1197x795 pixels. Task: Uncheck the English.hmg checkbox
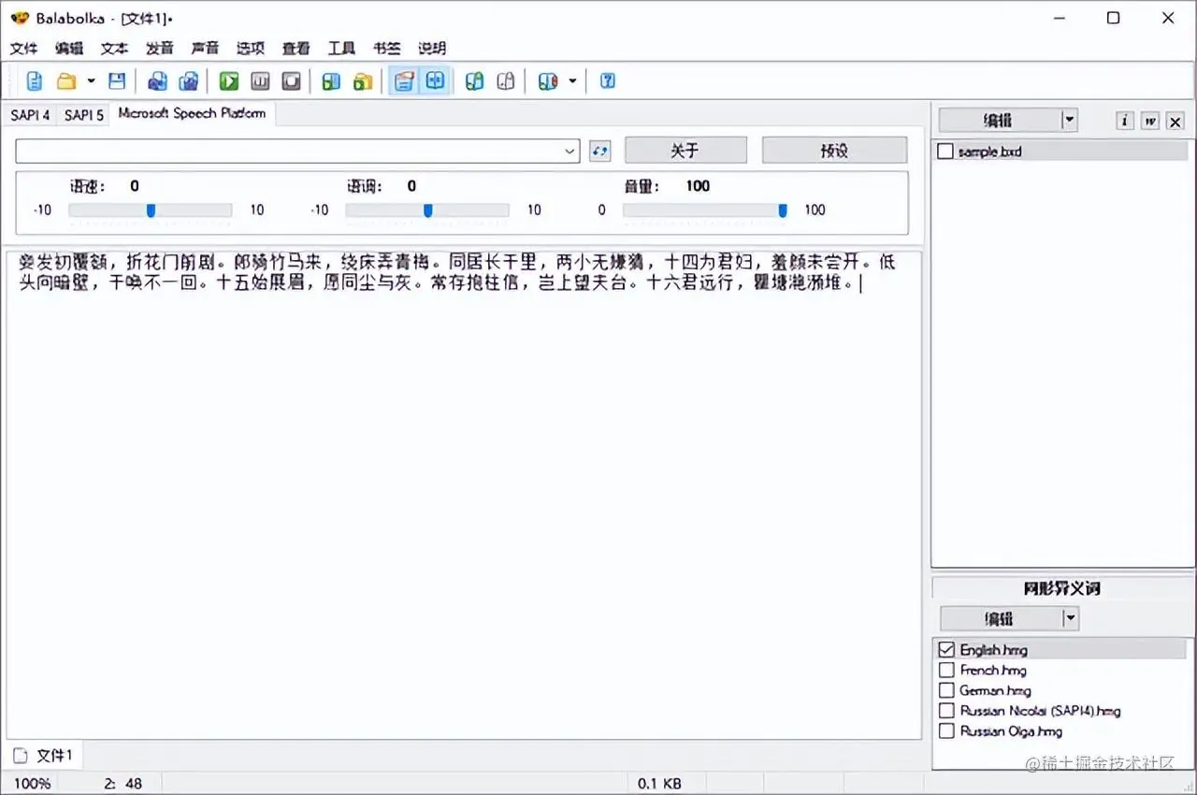tap(946, 649)
